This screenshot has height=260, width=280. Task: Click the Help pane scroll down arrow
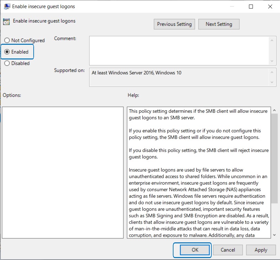click(x=274, y=236)
